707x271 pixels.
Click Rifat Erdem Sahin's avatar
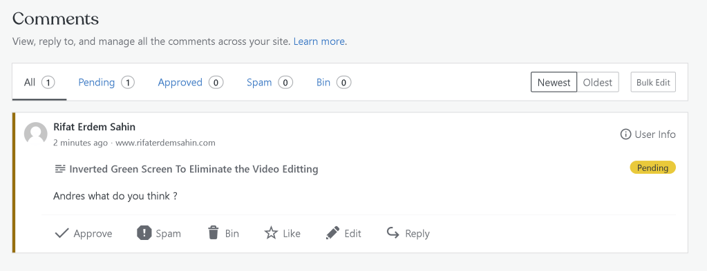click(36, 134)
